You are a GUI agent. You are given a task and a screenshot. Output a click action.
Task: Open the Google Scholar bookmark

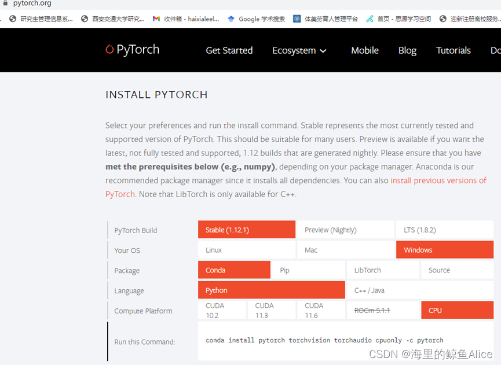tap(256, 19)
